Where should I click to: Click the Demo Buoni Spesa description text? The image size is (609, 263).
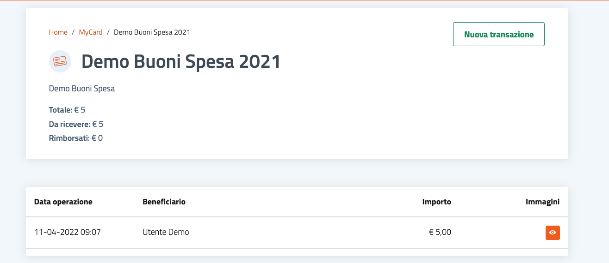click(x=82, y=89)
